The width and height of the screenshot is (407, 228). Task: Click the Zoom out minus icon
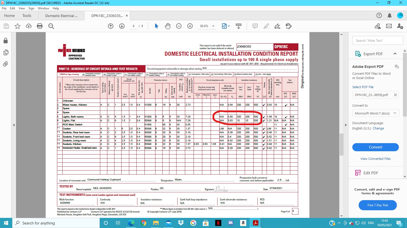pos(179,26)
